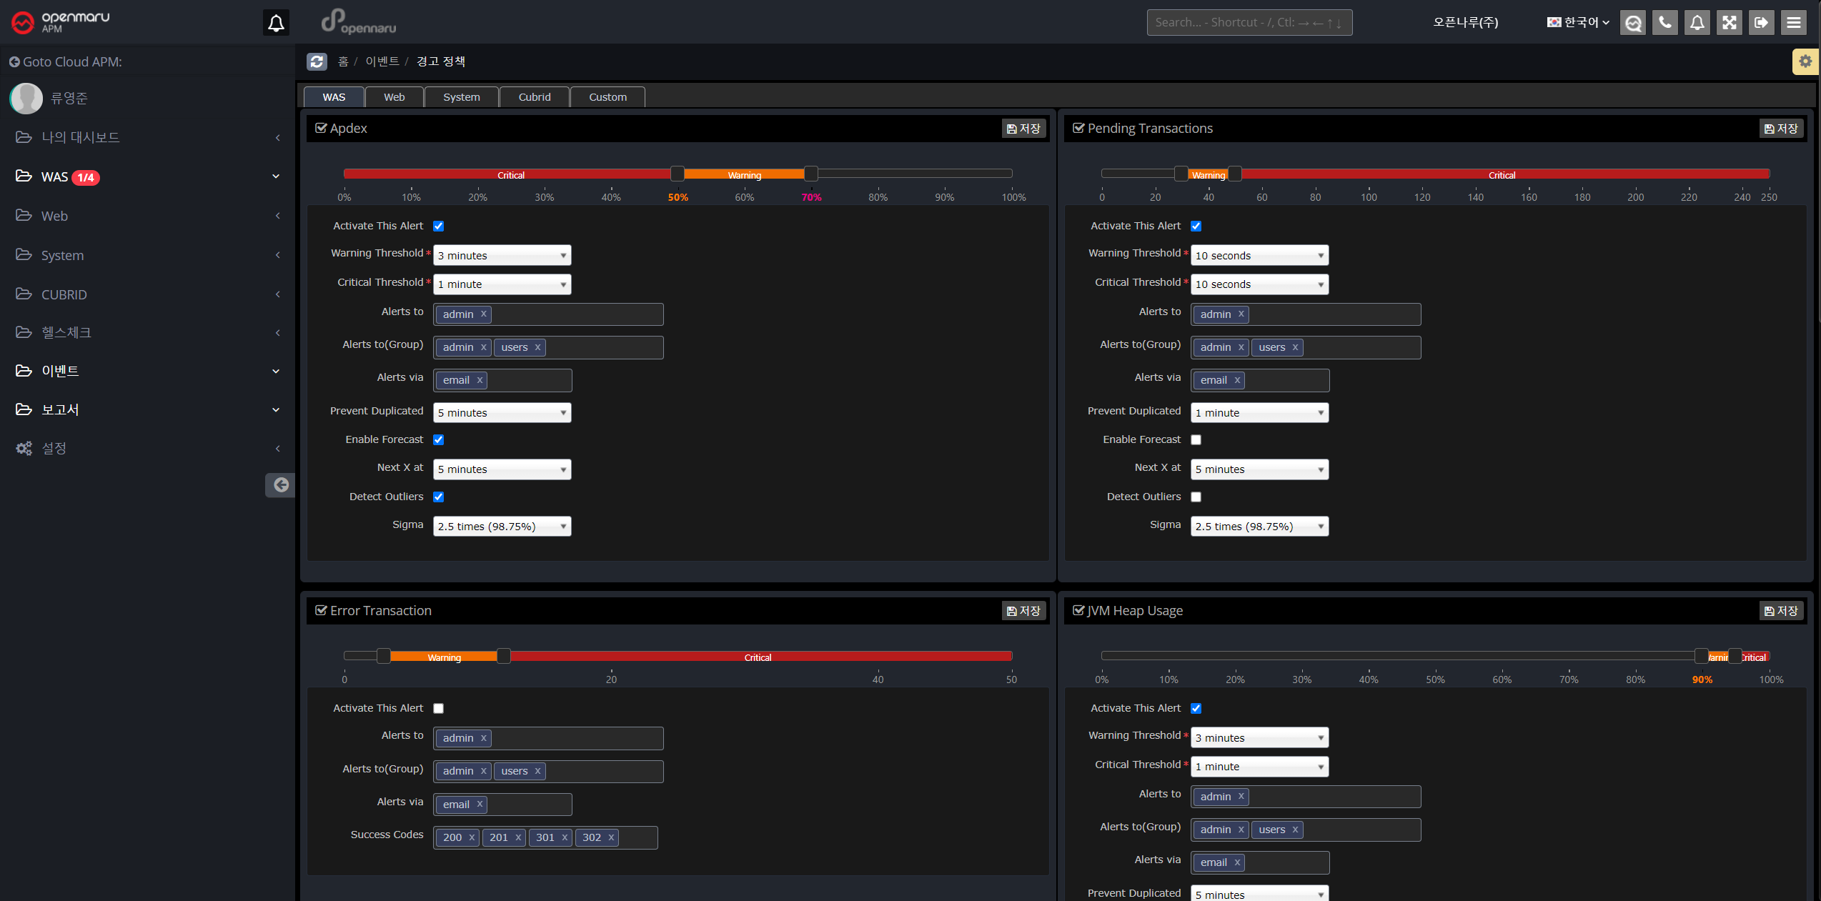Click the phone icon in top bar
Viewport: 1821px width, 901px height.
[1664, 23]
